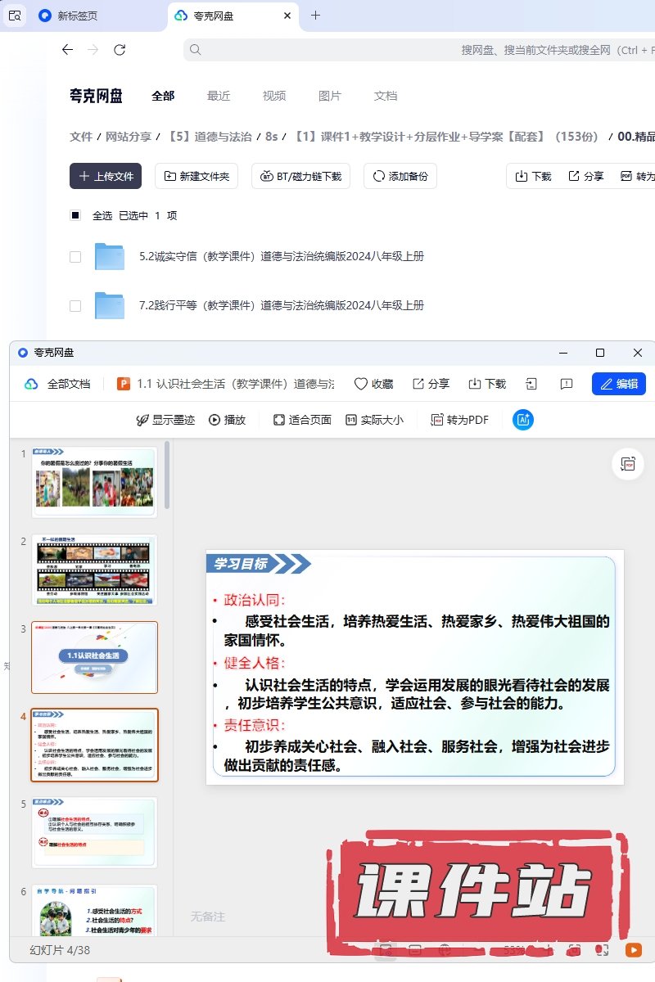Click the 8s breadcrumb folder

[x=272, y=137]
